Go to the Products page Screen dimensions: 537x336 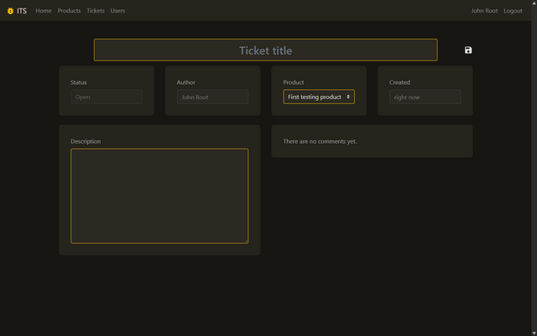click(69, 11)
